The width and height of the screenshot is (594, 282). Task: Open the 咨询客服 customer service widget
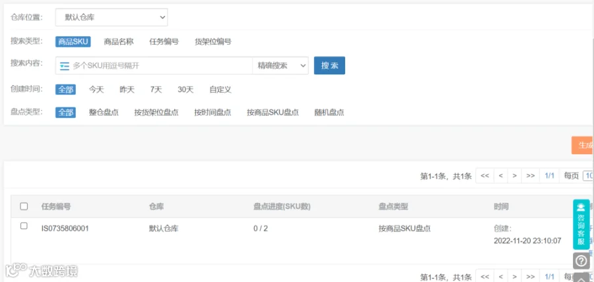click(581, 224)
